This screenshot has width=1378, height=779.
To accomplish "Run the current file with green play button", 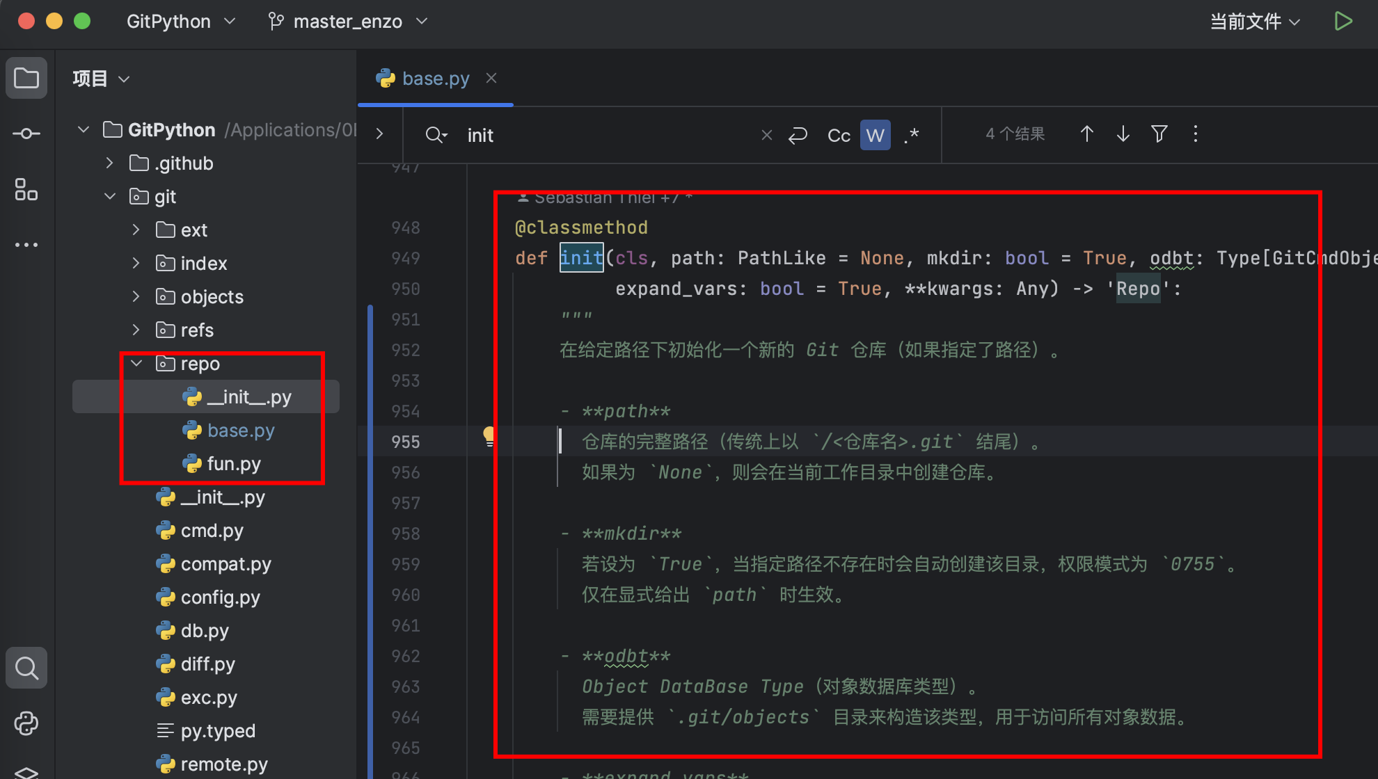I will pos(1343,21).
